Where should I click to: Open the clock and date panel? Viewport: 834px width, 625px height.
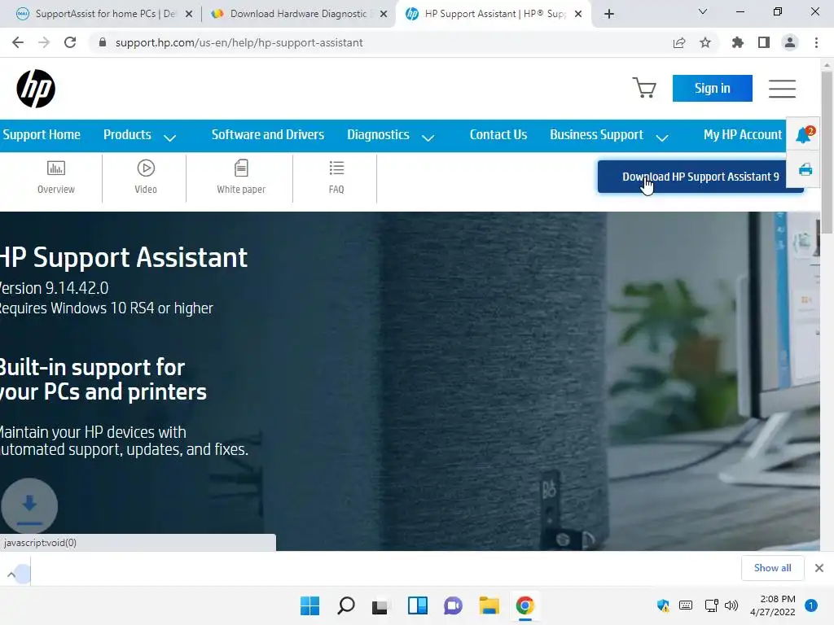(773, 605)
